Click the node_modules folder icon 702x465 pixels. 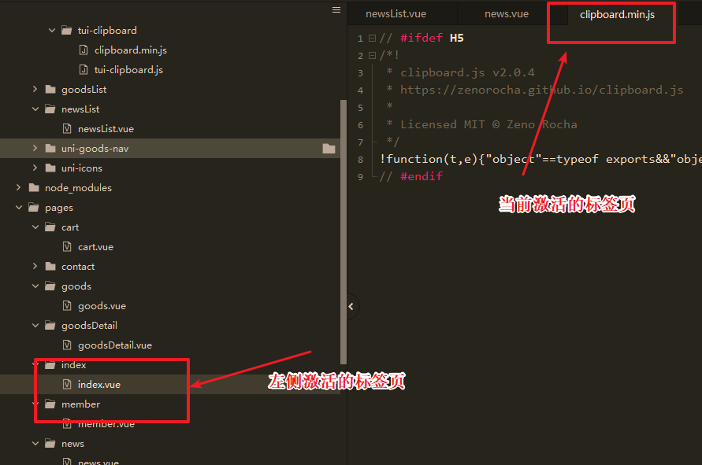(33, 188)
